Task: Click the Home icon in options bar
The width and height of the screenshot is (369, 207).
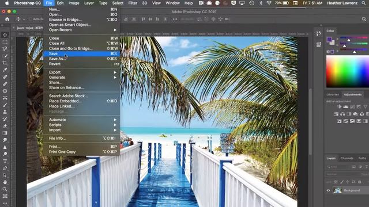Action: click(7, 19)
